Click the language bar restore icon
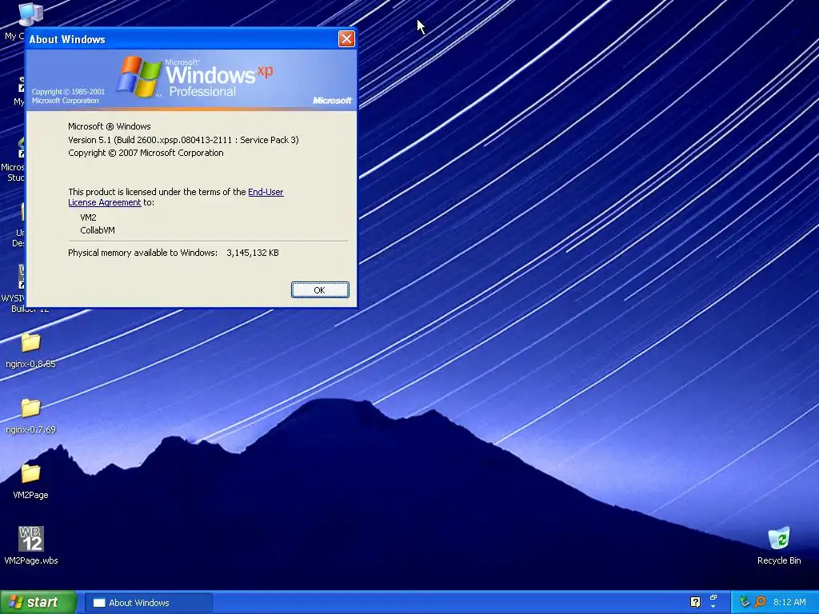This screenshot has width=819, height=614. point(713,597)
